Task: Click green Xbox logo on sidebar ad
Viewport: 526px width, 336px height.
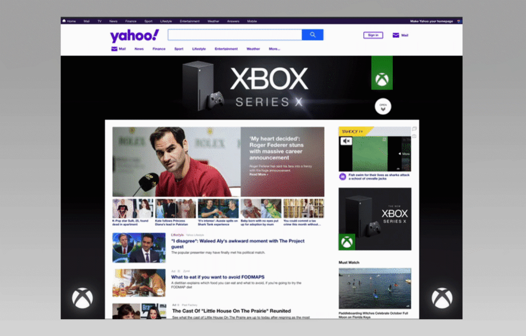Action: point(347,242)
